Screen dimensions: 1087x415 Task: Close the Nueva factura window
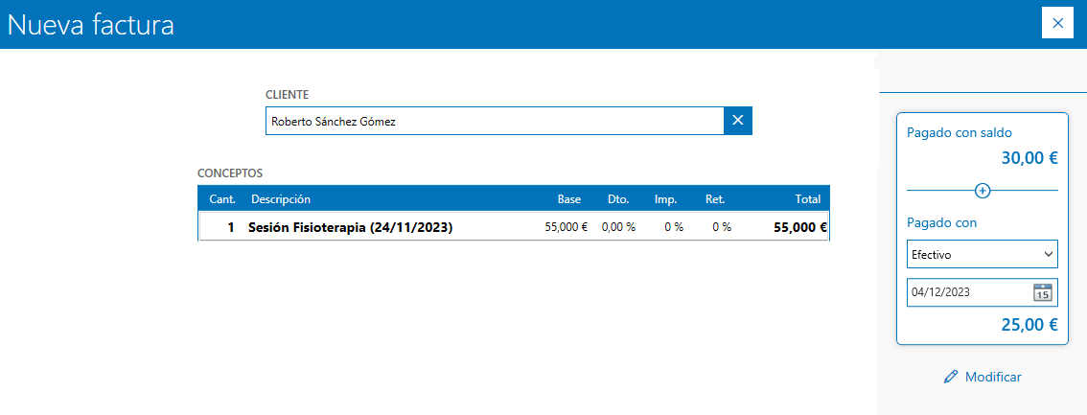1057,23
